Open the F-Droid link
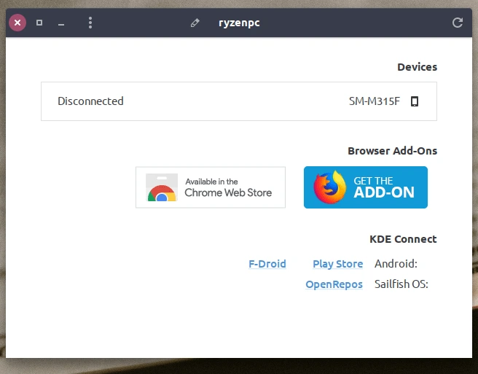478x374 pixels. (267, 264)
